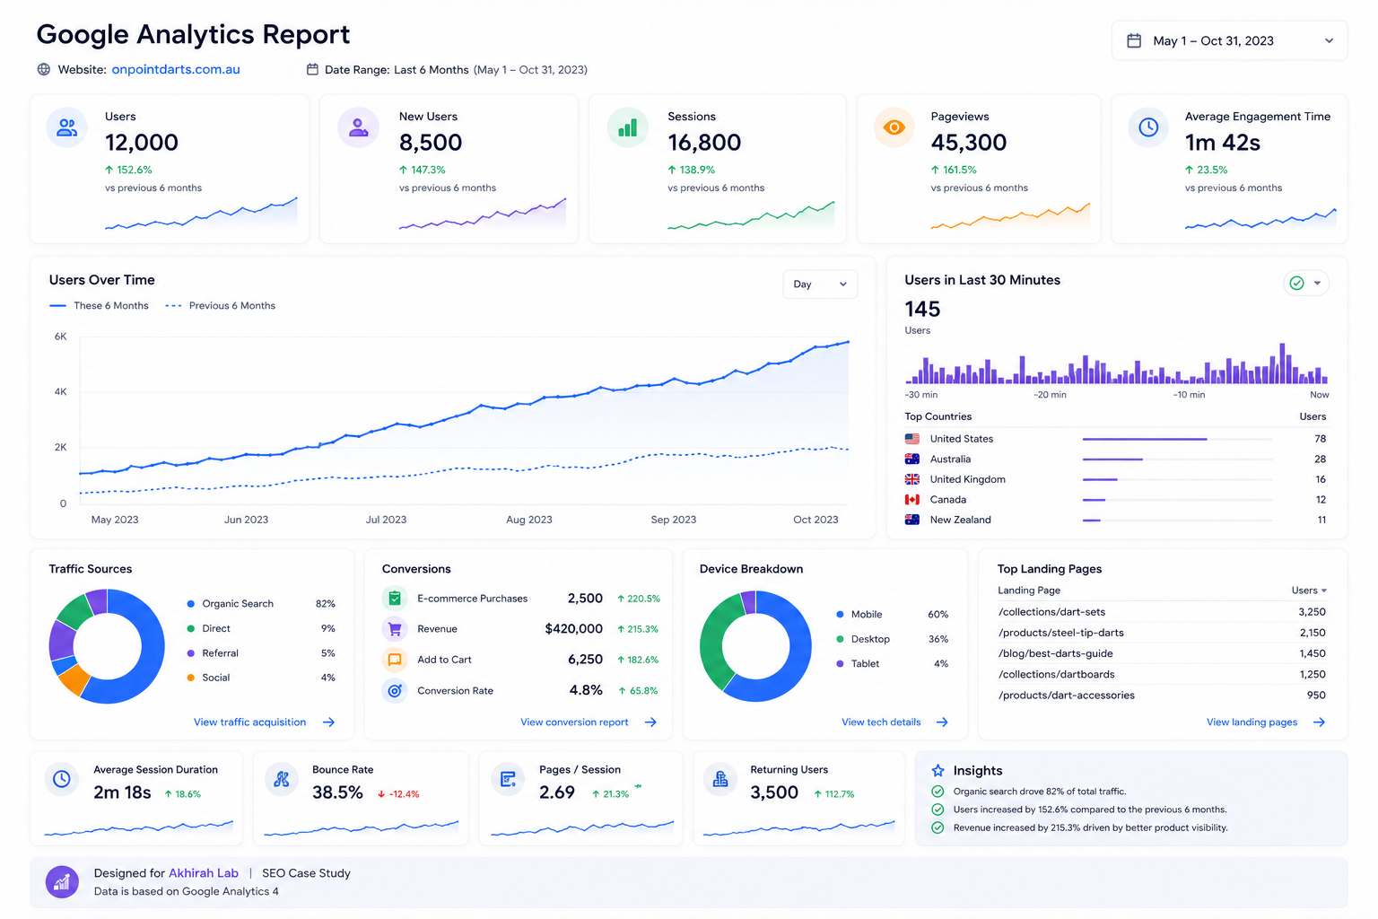Click the last 30 minutes bar chart

pos(1117,363)
